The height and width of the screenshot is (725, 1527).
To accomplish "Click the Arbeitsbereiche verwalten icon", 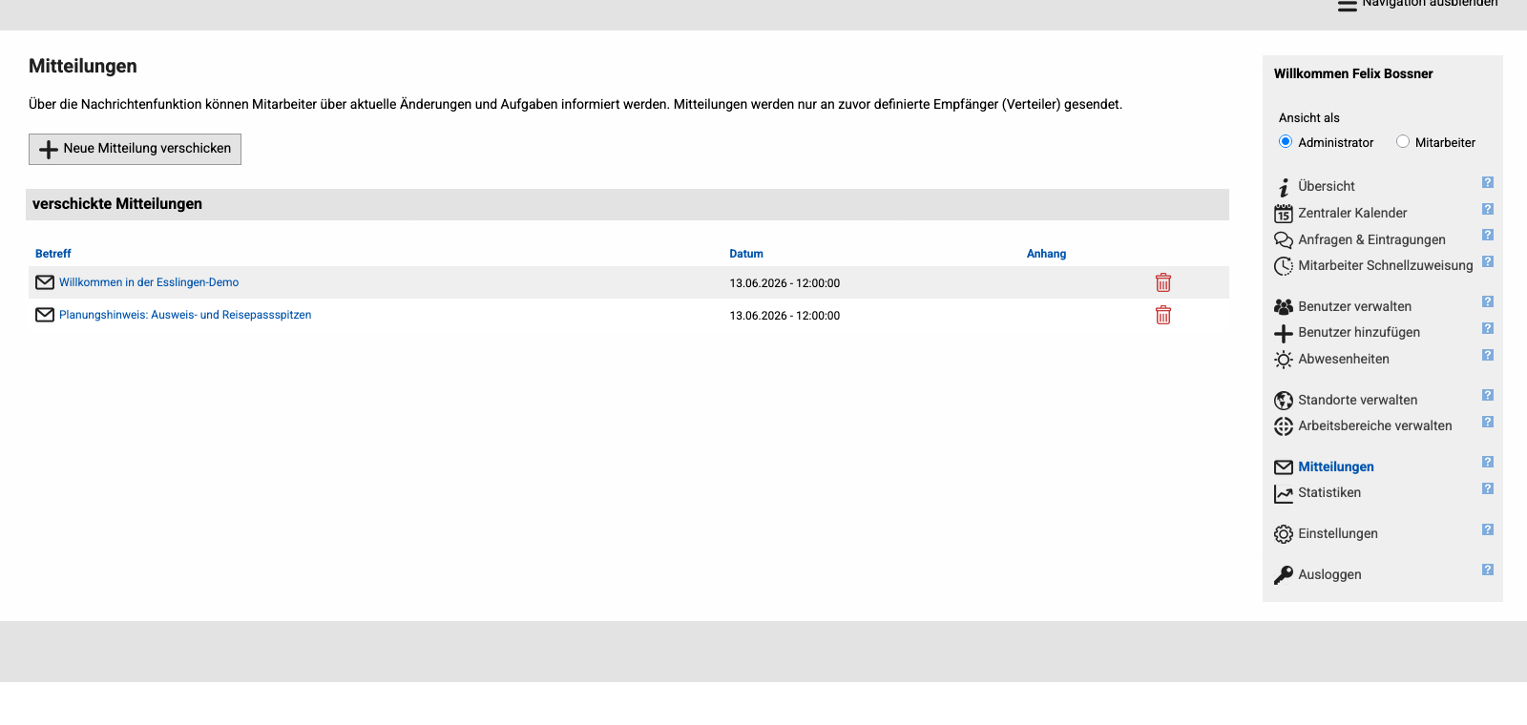I will (1284, 426).
